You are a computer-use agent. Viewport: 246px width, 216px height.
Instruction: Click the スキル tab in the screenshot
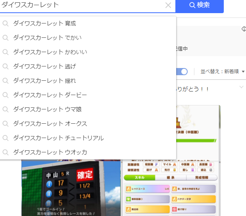point(140,178)
